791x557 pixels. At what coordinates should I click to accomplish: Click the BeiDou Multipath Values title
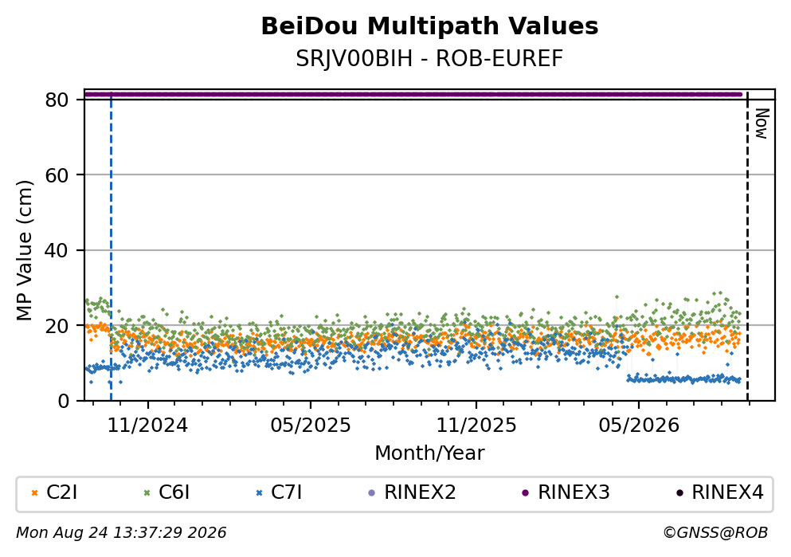(x=429, y=26)
